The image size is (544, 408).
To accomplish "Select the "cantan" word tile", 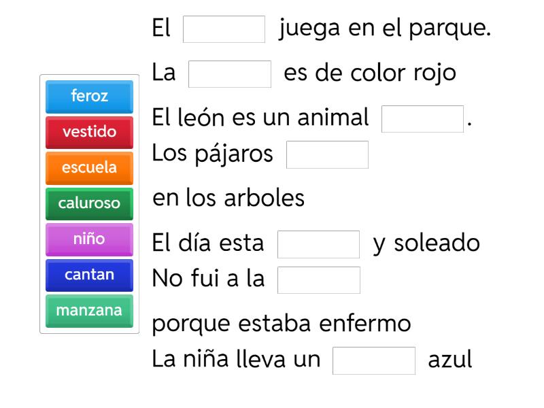I will point(88,275).
